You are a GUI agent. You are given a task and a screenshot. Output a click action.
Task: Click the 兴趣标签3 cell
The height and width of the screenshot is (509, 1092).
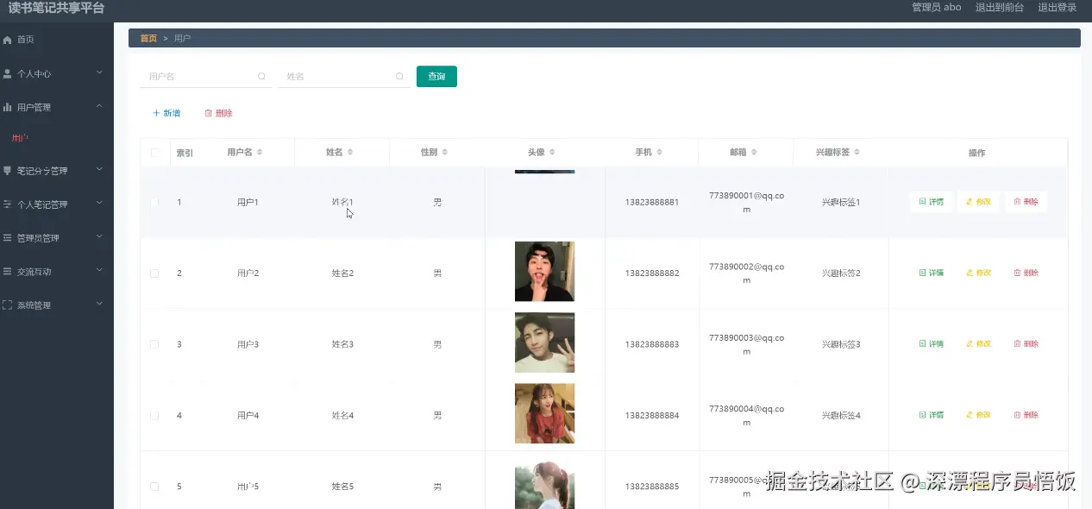(x=841, y=344)
